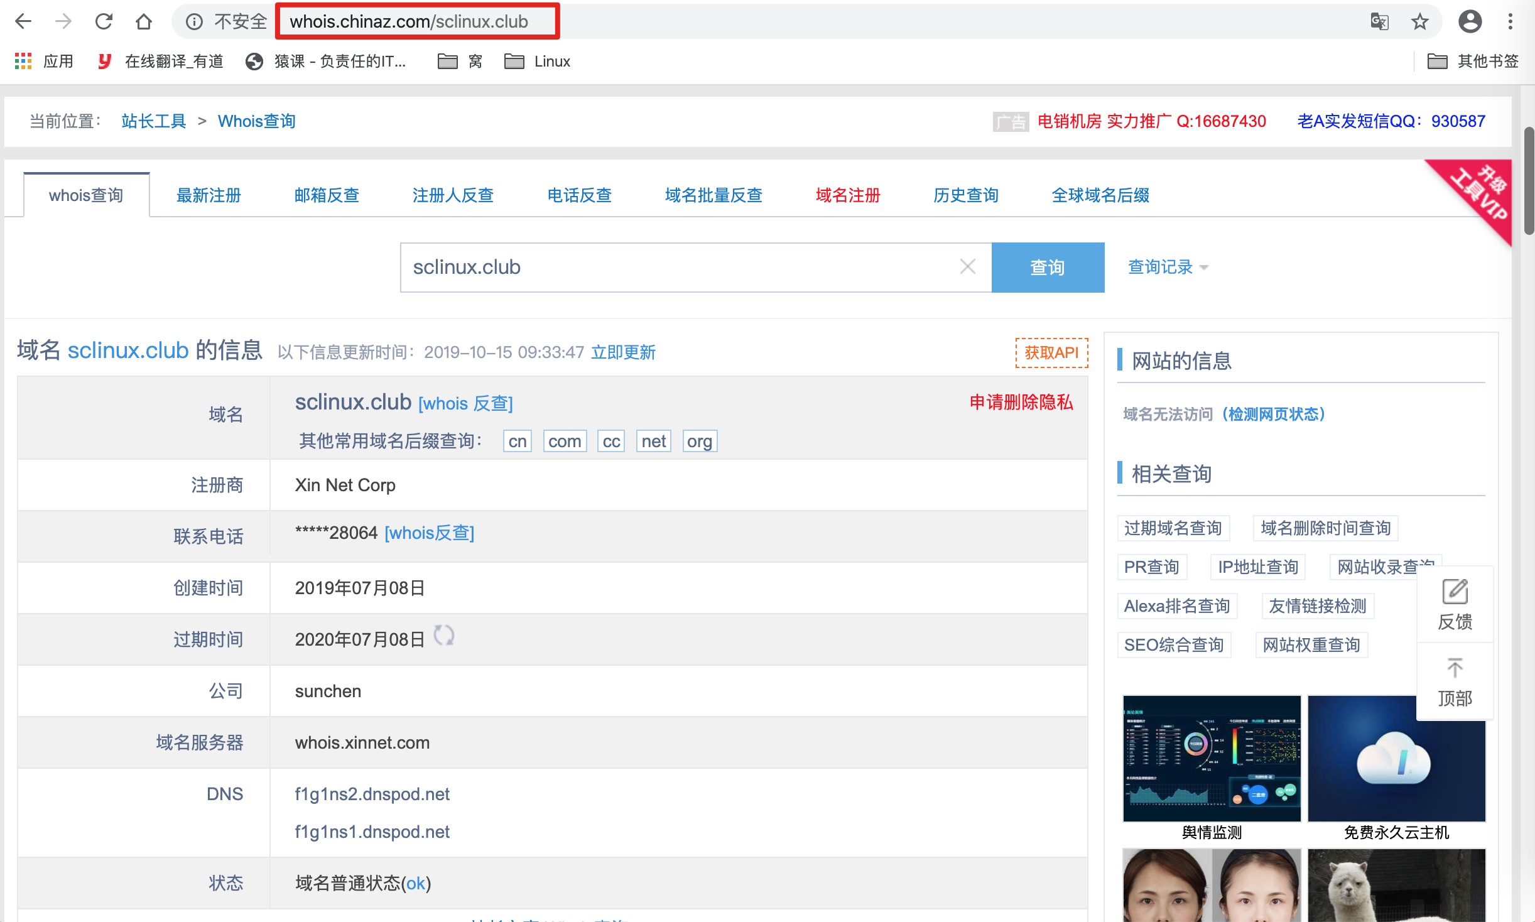Translate the page via the address bar icon
The height and width of the screenshot is (922, 1535).
point(1379,21)
